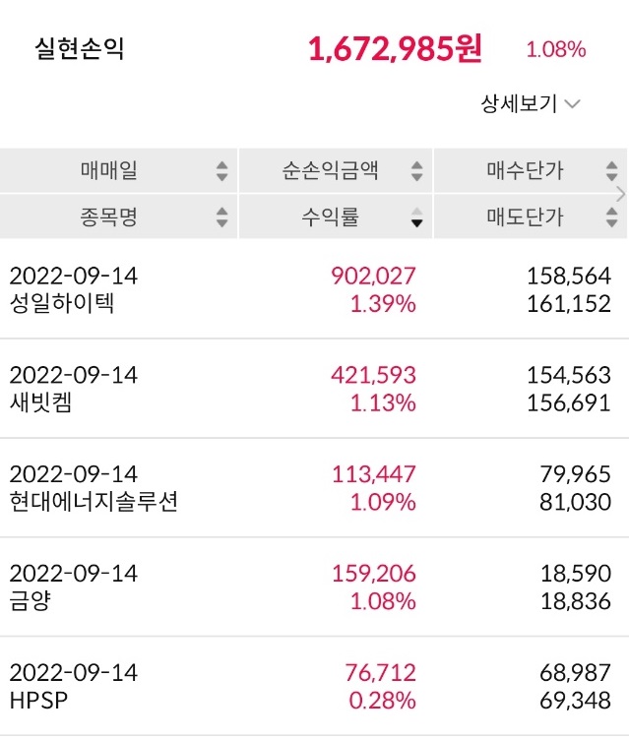The image size is (629, 740).
Task: Click sort arrows beside 종목명 header
Action: click(221, 216)
